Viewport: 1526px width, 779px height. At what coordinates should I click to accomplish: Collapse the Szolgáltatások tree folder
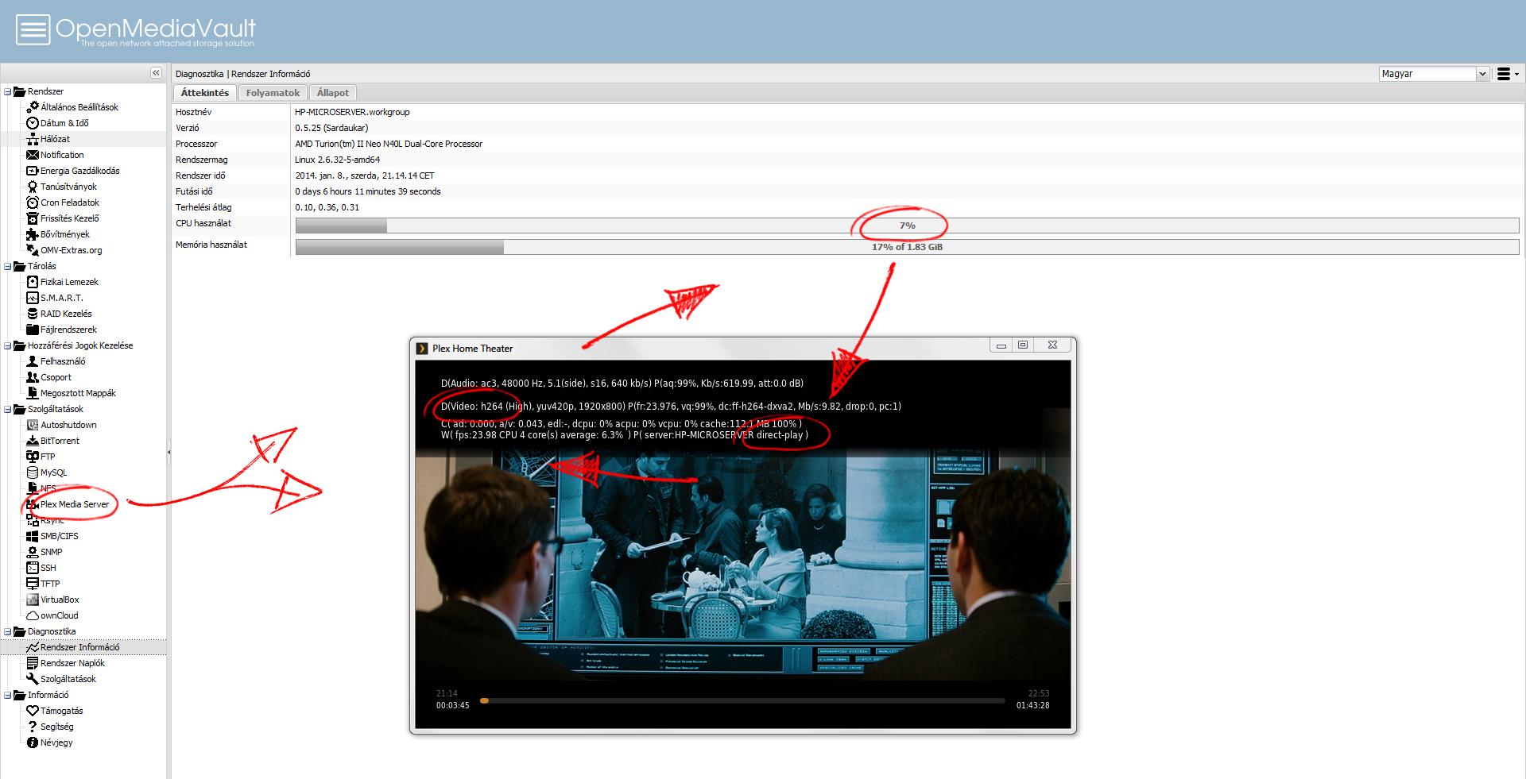tap(7, 409)
